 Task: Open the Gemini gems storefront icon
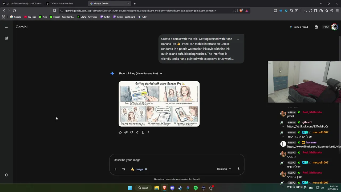[x=316, y=27]
